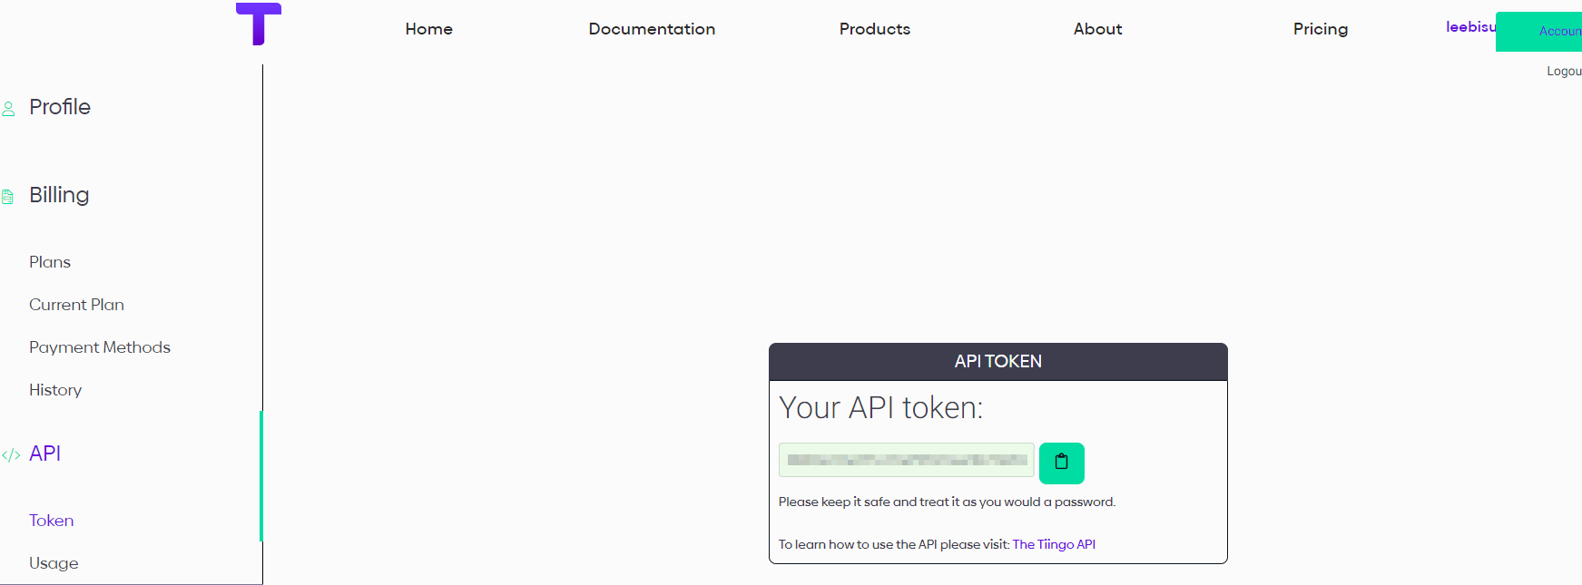The image size is (1582, 585).
Task: Collapse the API section in sidebar
Action: (x=44, y=453)
